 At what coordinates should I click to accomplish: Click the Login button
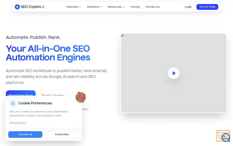188,7
